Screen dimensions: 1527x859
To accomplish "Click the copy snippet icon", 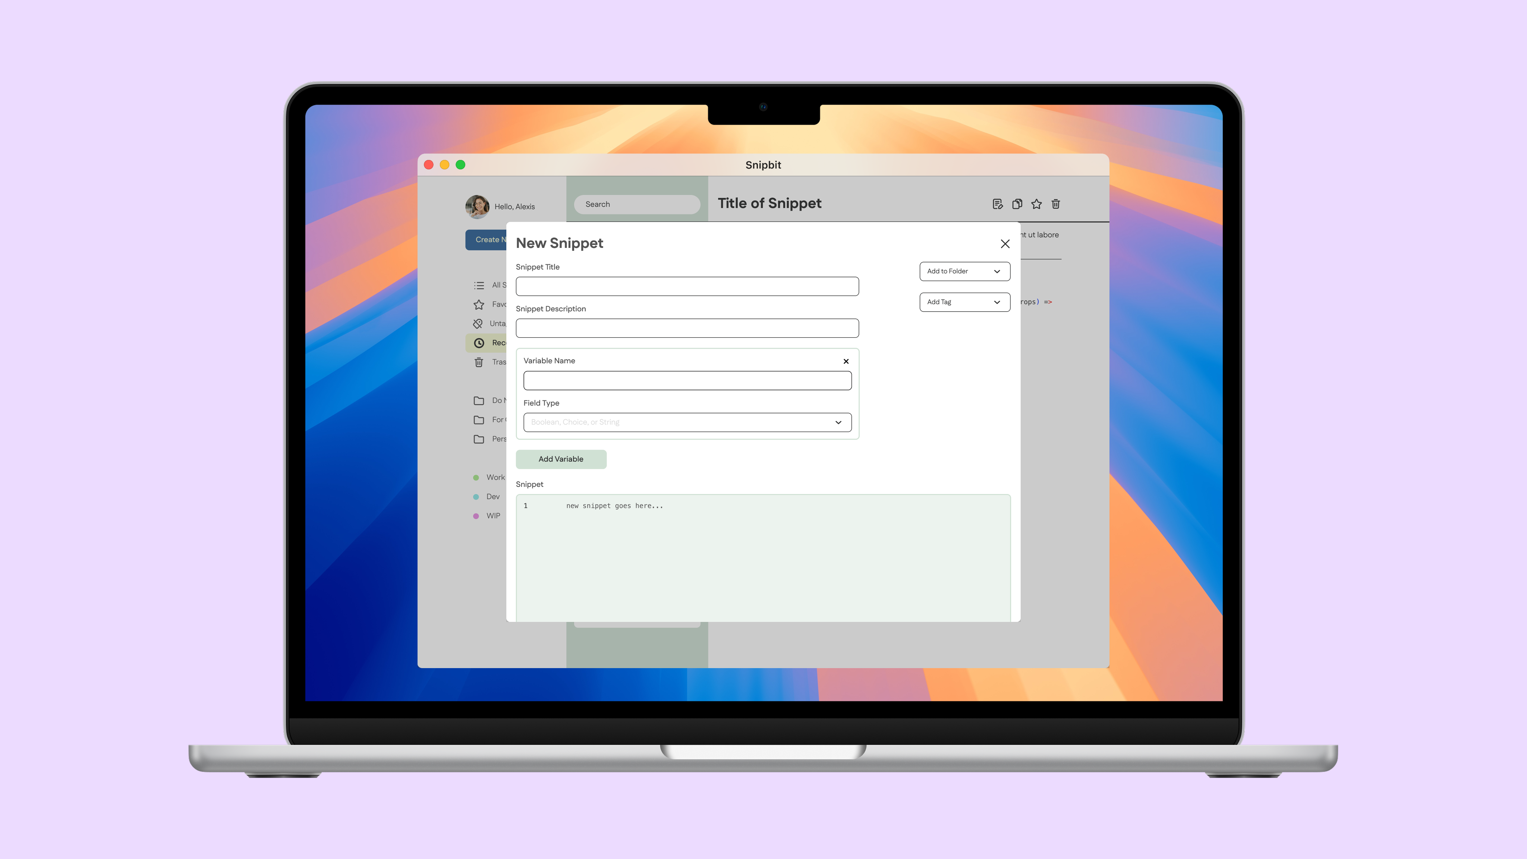I will pyautogui.click(x=1017, y=204).
